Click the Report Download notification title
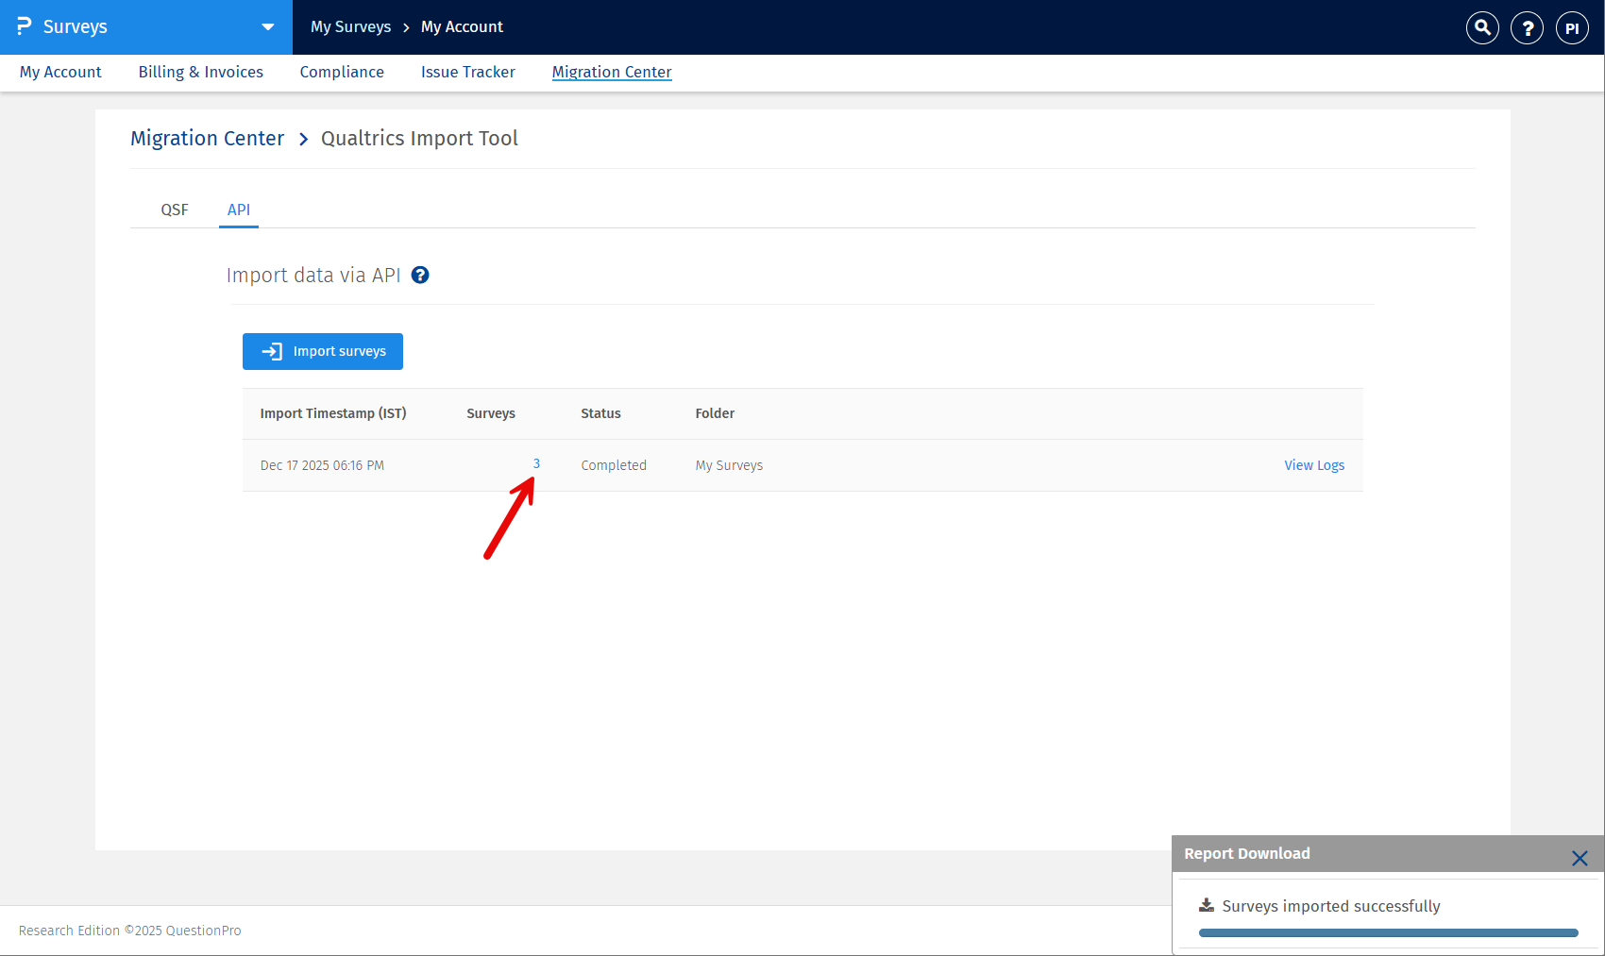This screenshot has width=1605, height=956. (x=1247, y=853)
